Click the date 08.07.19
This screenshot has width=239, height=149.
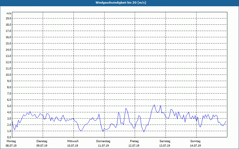11,146
